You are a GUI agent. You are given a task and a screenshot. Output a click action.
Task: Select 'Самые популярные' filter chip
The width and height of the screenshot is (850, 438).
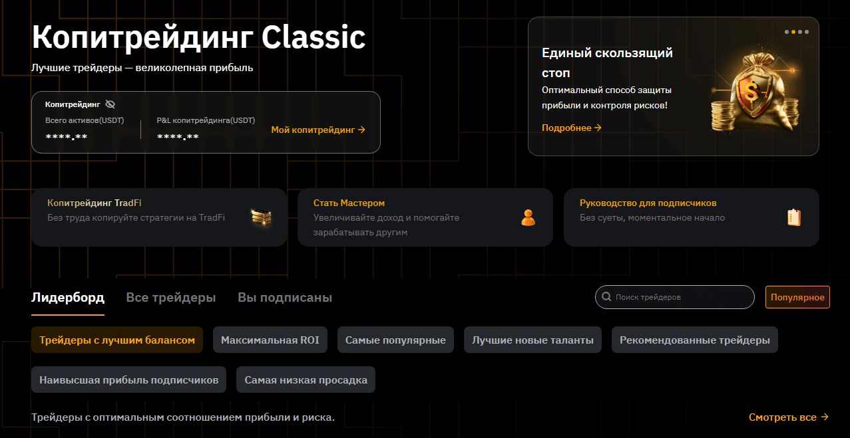point(395,340)
